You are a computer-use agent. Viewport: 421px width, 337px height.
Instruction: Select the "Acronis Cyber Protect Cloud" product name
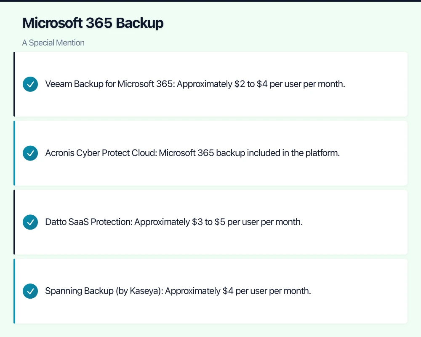coord(101,153)
